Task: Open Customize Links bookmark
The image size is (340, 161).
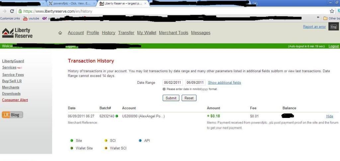Action: point(10,19)
